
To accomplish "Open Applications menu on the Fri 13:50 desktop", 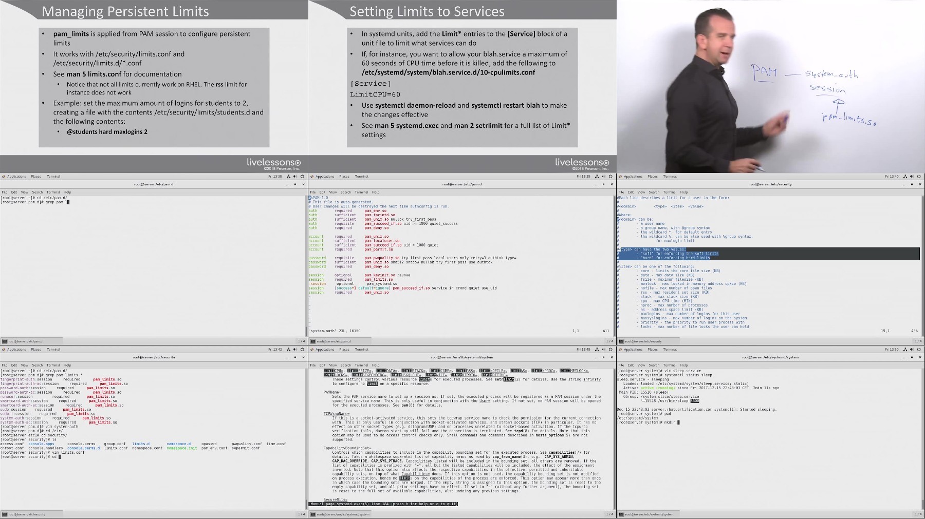I will tap(631, 350).
